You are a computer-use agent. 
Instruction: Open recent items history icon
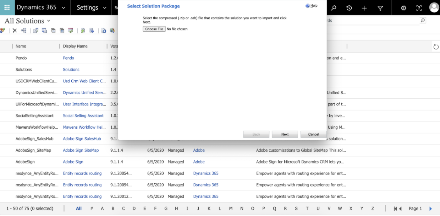349,8
